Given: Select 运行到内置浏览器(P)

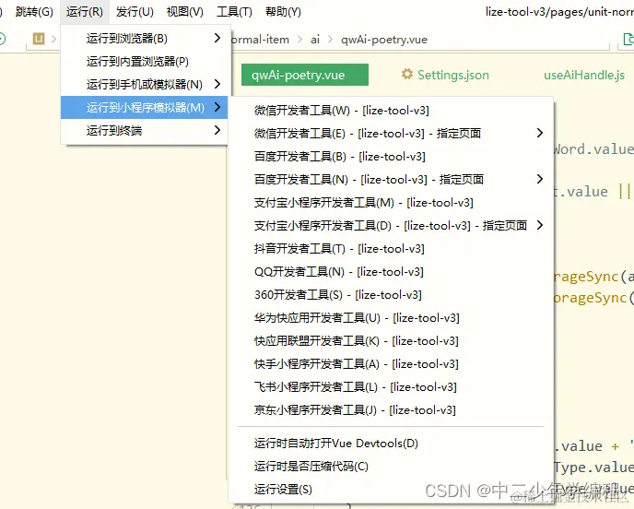Looking at the screenshot, I should coord(145,62).
